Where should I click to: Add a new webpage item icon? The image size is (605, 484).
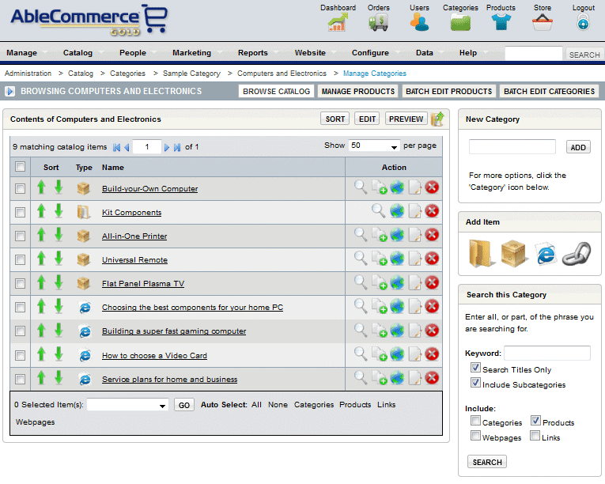(x=546, y=251)
